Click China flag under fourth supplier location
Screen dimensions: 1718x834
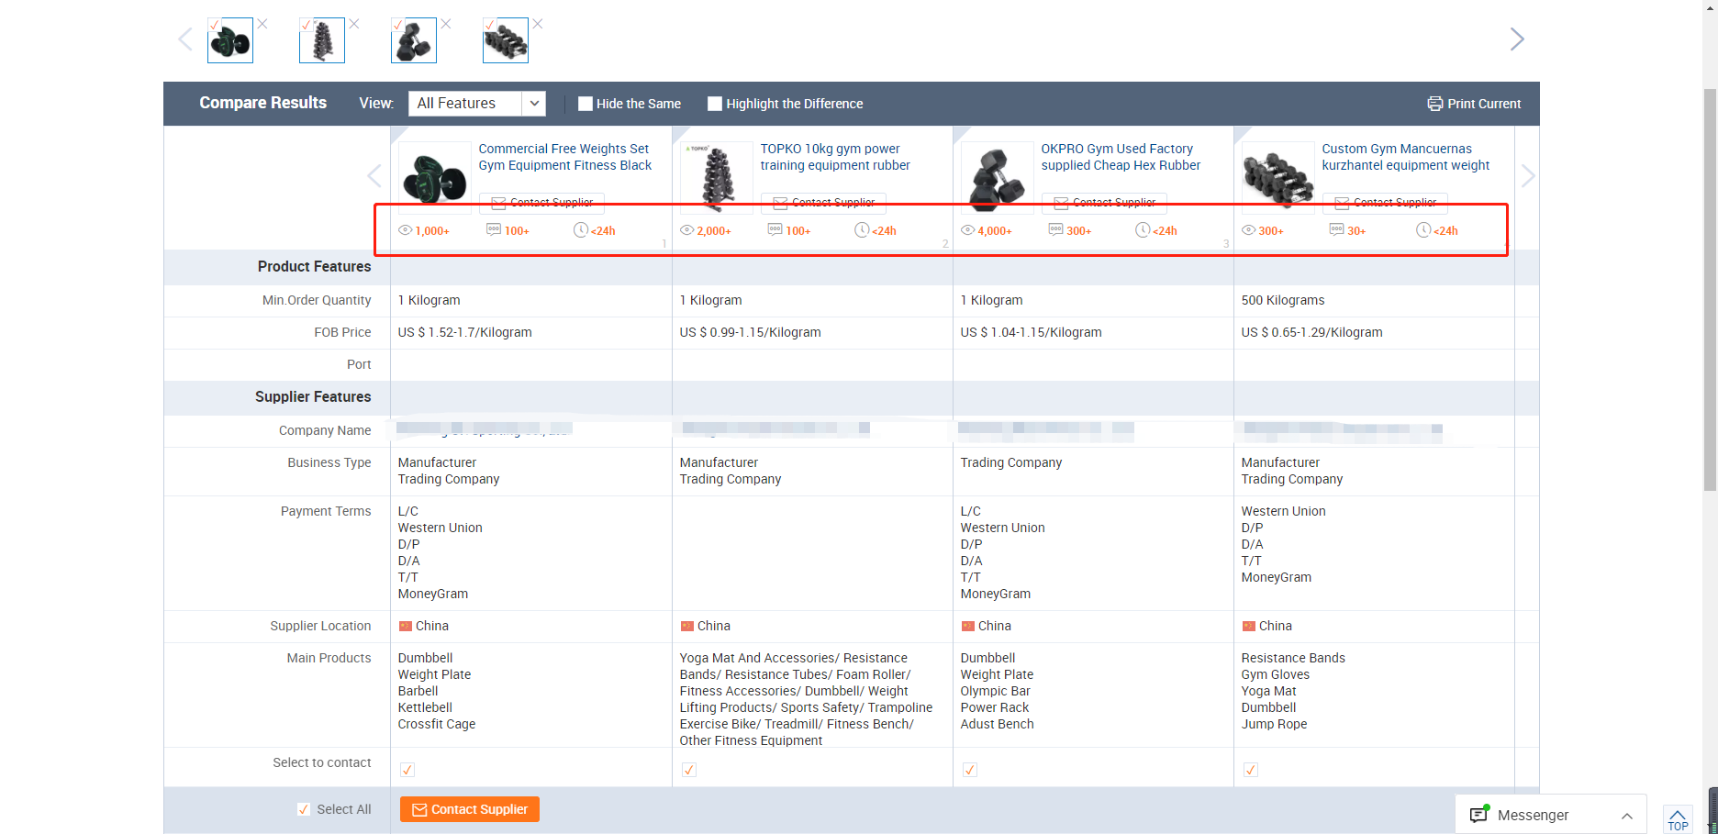[x=1249, y=627]
